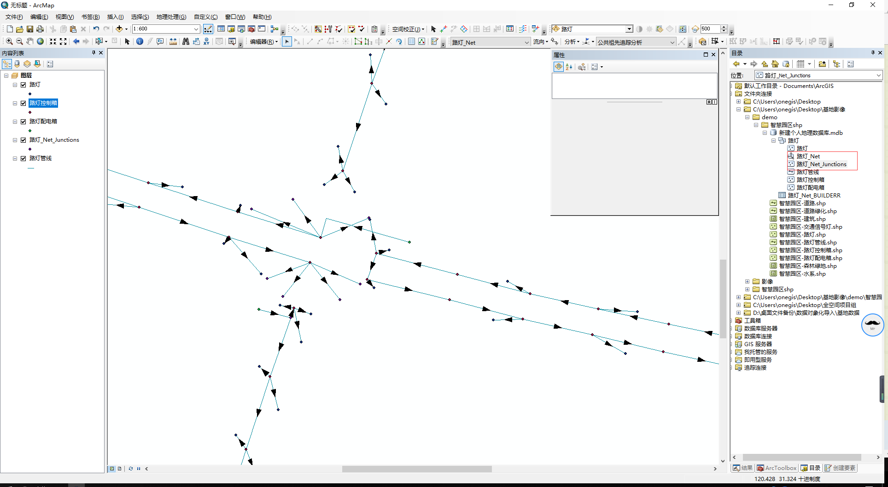The height and width of the screenshot is (487, 888).
Task: Activate the Identify tool
Action: [x=140, y=41]
